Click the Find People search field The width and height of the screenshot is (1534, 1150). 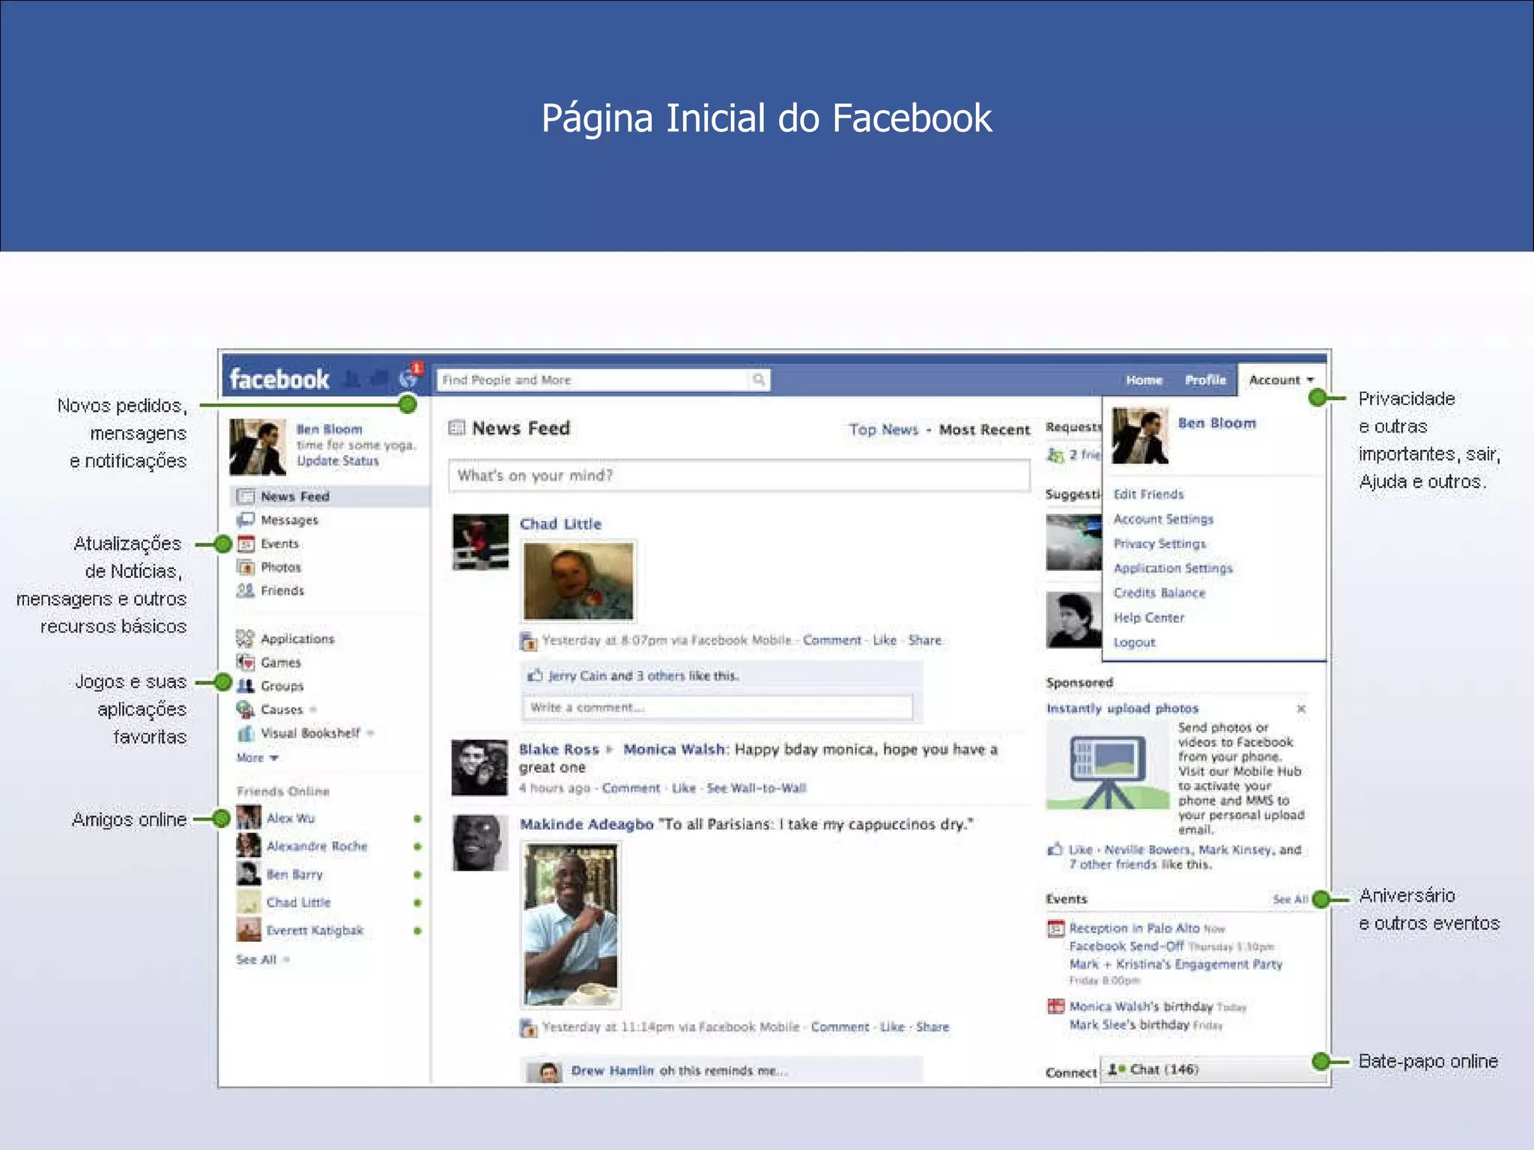(x=594, y=380)
